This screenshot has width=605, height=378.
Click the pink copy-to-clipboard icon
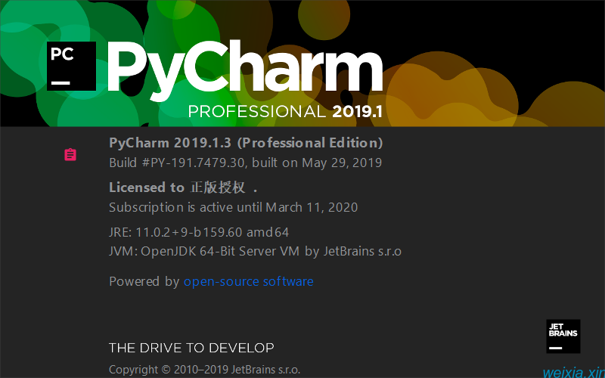tap(70, 155)
